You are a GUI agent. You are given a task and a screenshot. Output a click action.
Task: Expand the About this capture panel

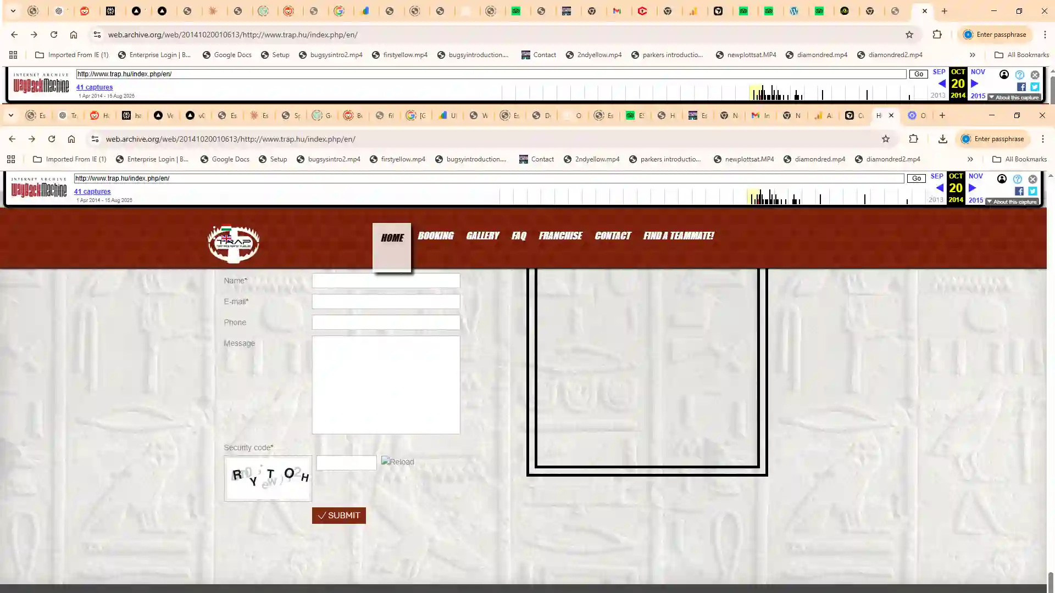click(x=1013, y=202)
